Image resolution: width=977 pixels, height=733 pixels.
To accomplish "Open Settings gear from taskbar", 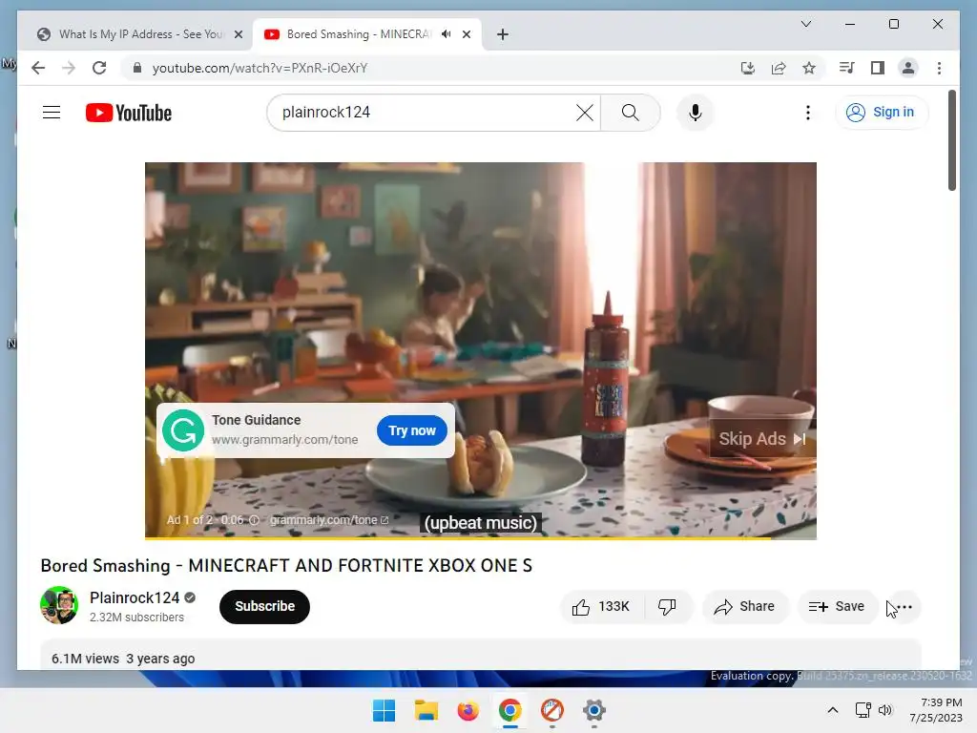I will coord(594,710).
